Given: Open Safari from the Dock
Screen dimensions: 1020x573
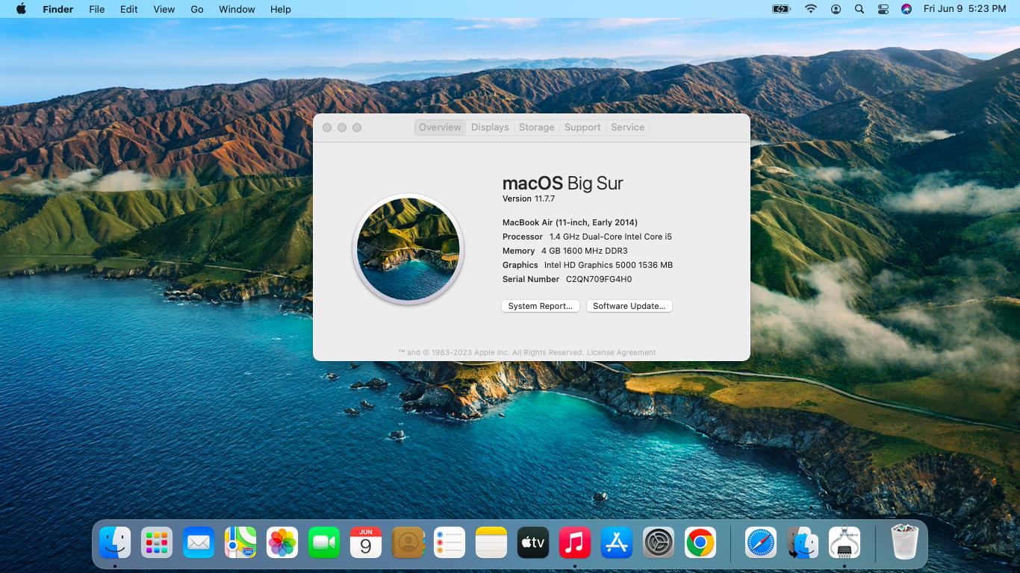Looking at the screenshot, I should point(761,542).
